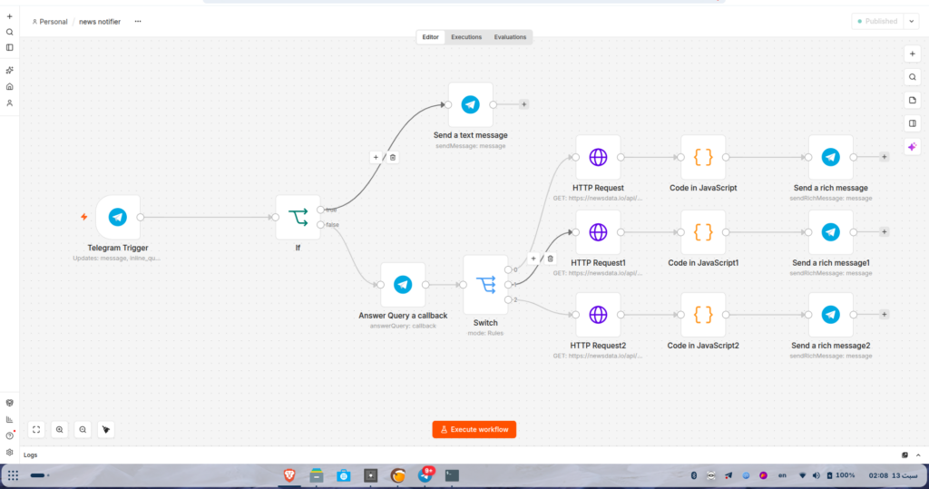The width and height of the screenshot is (929, 489).
Task: Add node after Send a rich message1
Action: [x=884, y=232]
